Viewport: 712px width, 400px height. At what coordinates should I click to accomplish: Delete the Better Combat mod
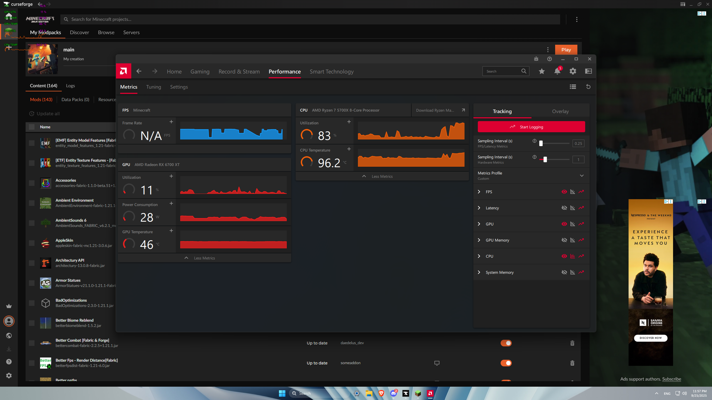(572, 343)
